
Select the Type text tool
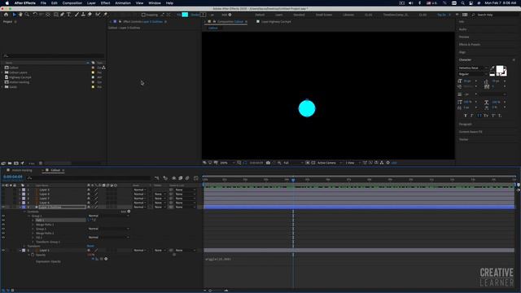[68, 15]
